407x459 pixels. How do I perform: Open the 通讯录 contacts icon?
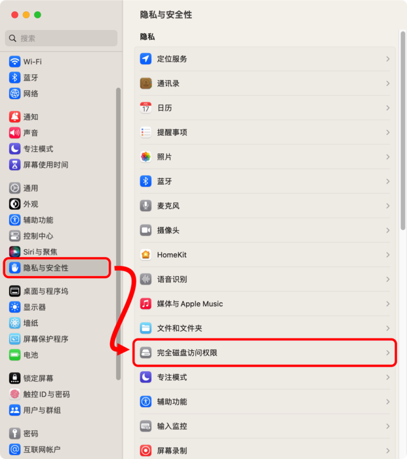(x=145, y=83)
